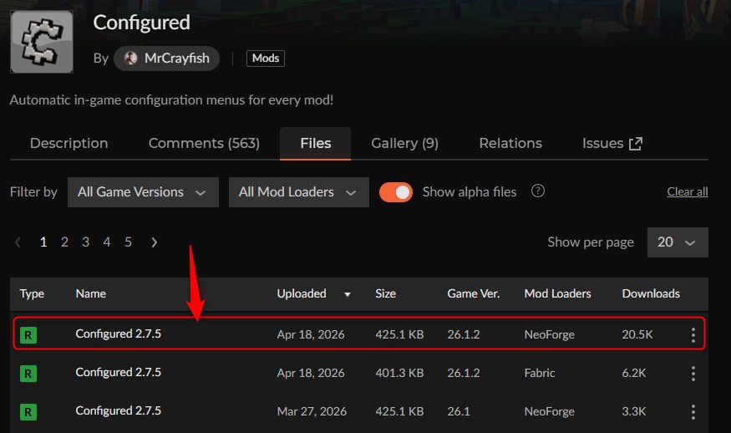Image resolution: width=731 pixels, height=433 pixels.
Task: Click the Uploaded sort arrow indicator
Action: coord(348,294)
